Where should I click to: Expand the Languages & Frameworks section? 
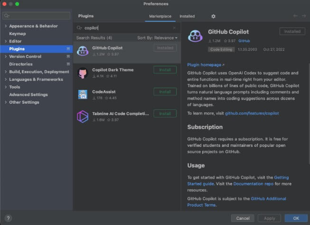6,80
